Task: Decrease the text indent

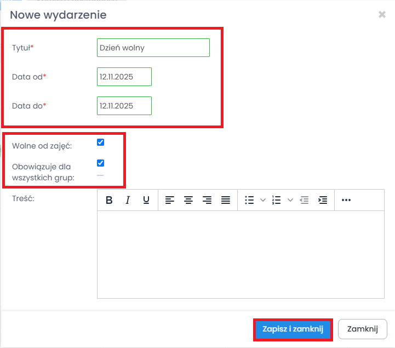Action: (x=305, y=201)
